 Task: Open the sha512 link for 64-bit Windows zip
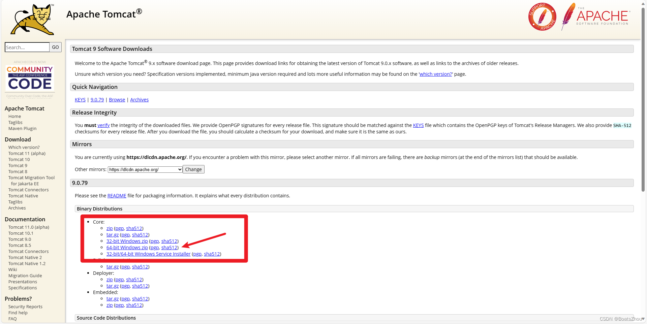[x=169, y=248]
